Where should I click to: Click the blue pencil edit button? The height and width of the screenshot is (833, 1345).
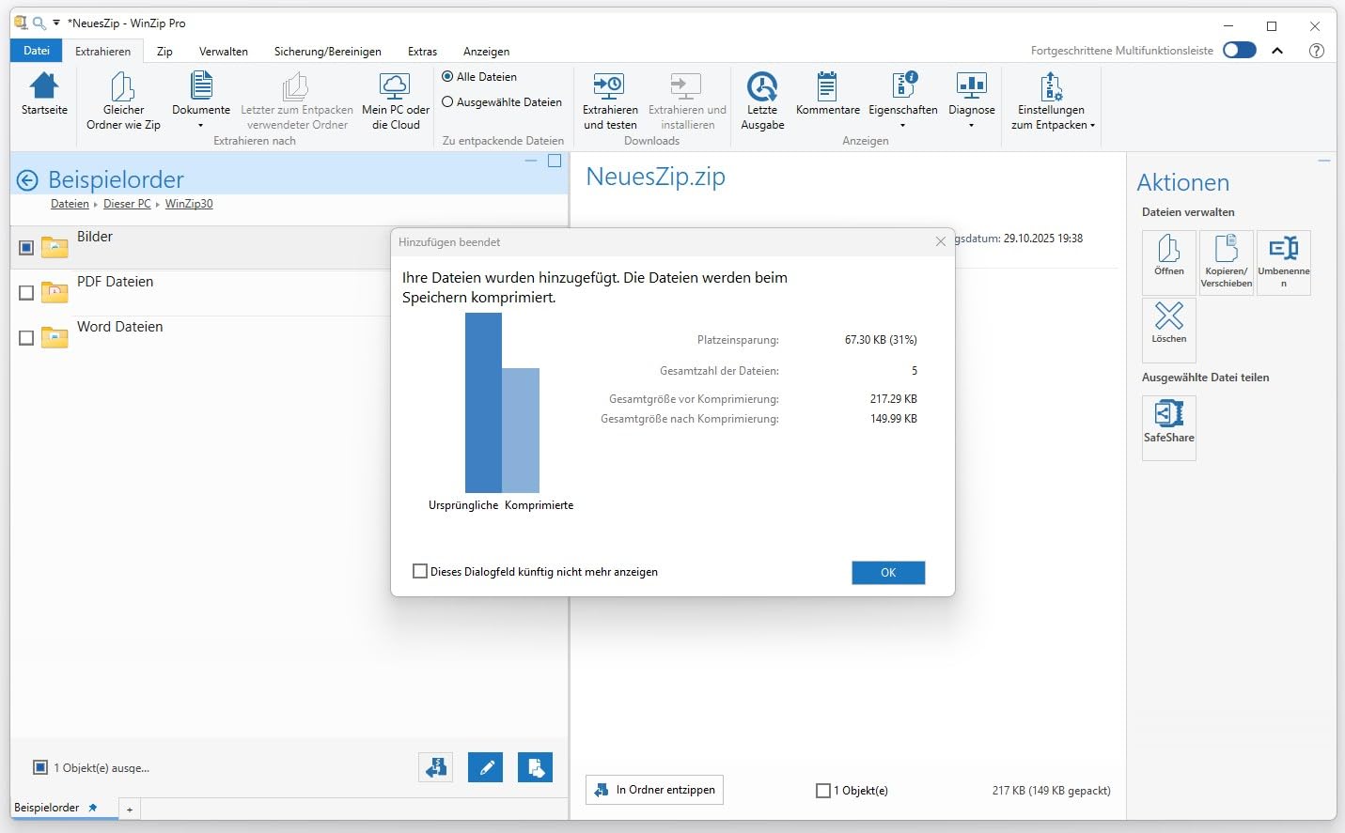[x=486, y=767]
